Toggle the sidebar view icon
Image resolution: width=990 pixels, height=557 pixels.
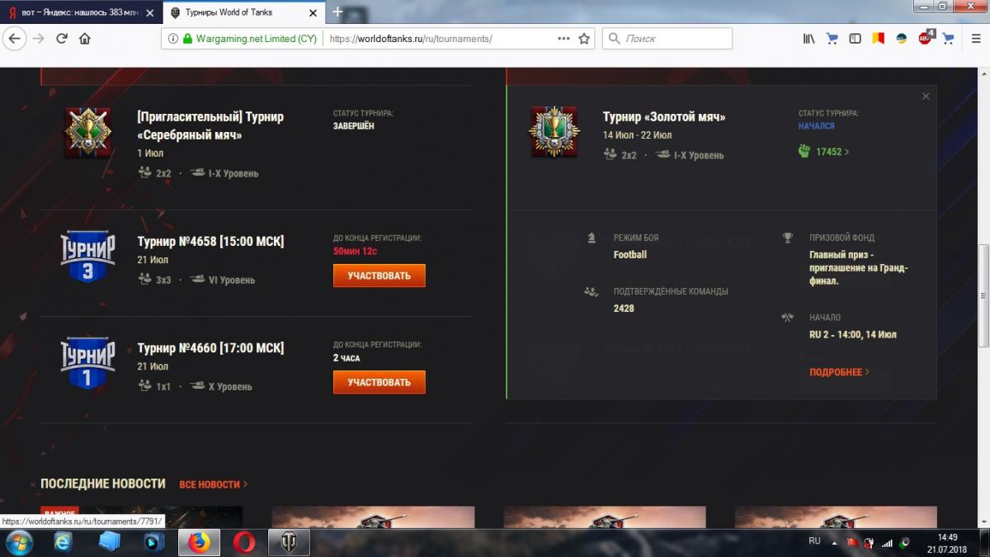[855, 39]
